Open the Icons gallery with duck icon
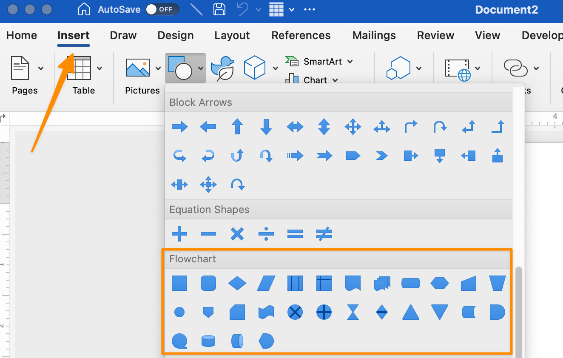563x358 pixels. [x=222, y=68]
